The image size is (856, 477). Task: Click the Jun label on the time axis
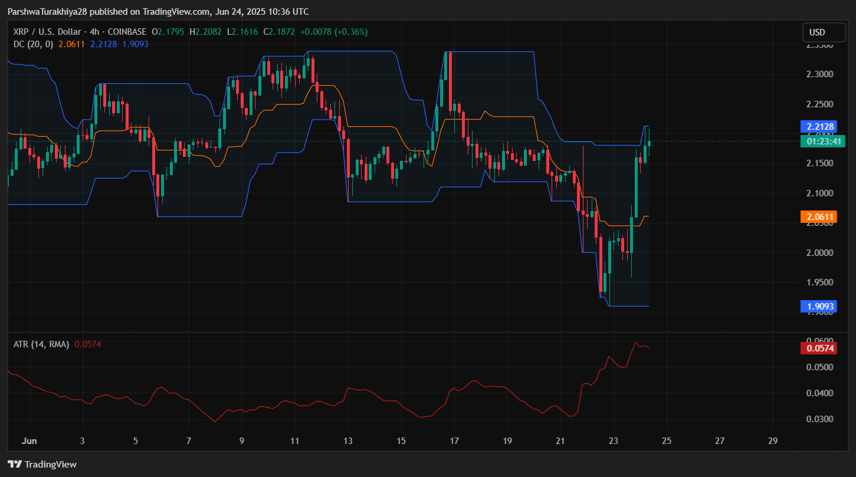click(29, 440)
